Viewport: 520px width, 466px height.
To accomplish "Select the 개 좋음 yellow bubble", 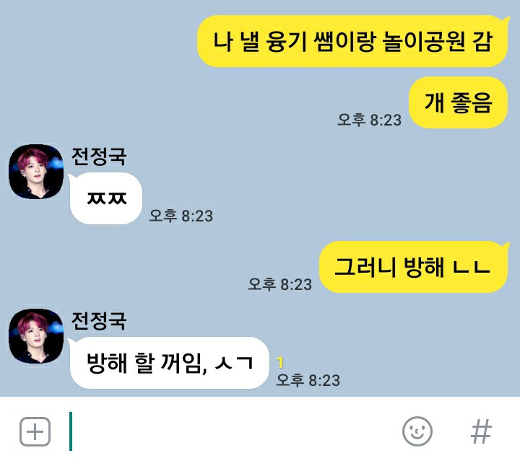I will 458,102.
